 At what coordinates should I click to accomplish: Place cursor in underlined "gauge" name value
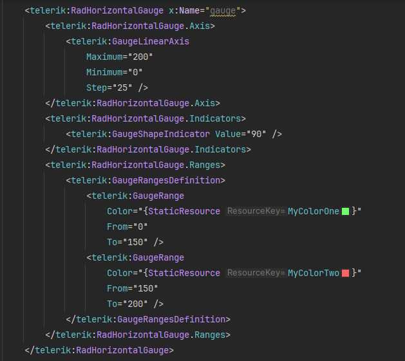click(223, 10)
